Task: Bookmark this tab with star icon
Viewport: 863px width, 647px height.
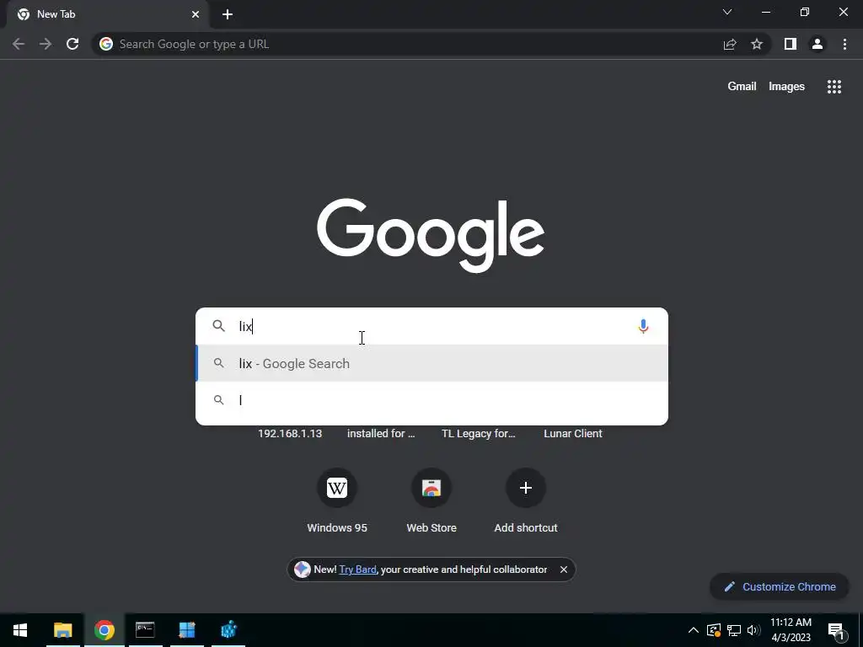Action: pyautogui.click(x=757, y=44)
